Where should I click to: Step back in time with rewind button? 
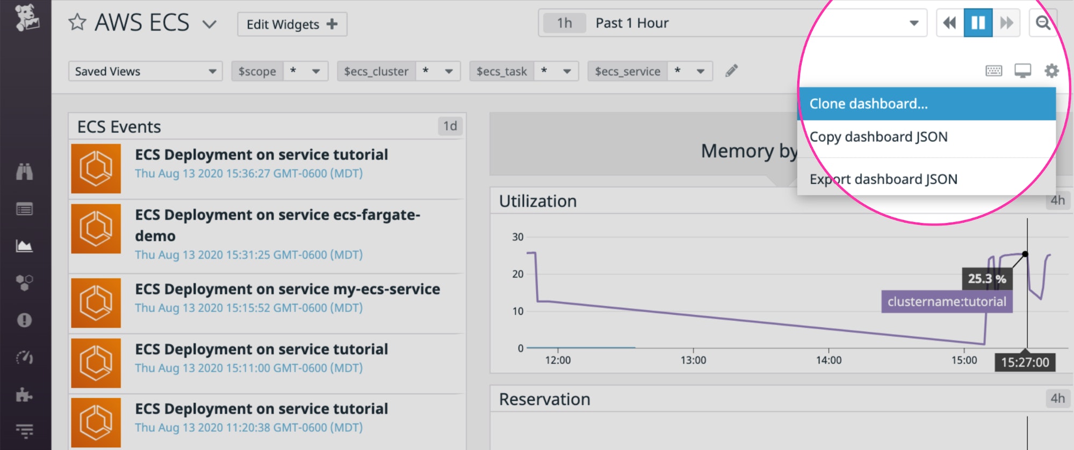pos(950,23)
